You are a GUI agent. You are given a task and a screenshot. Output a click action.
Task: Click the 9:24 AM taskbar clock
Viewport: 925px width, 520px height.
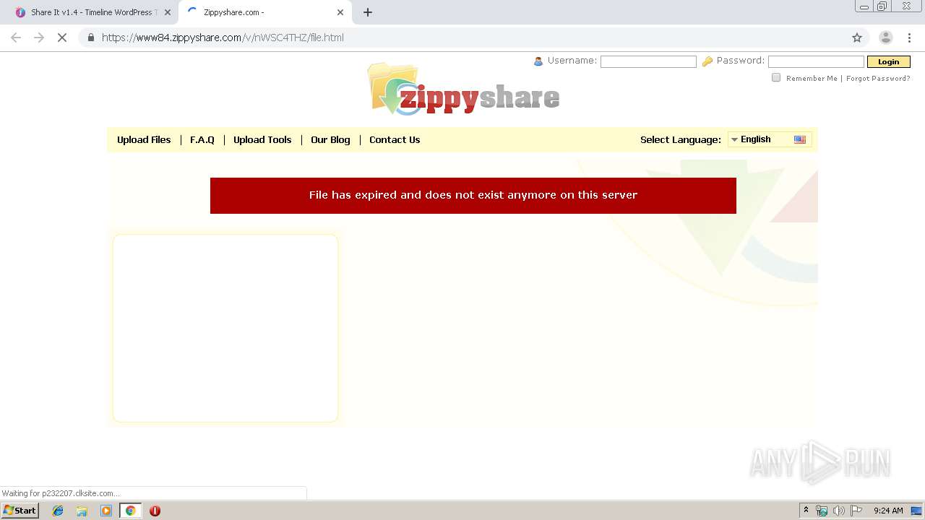tap(888, 511)
